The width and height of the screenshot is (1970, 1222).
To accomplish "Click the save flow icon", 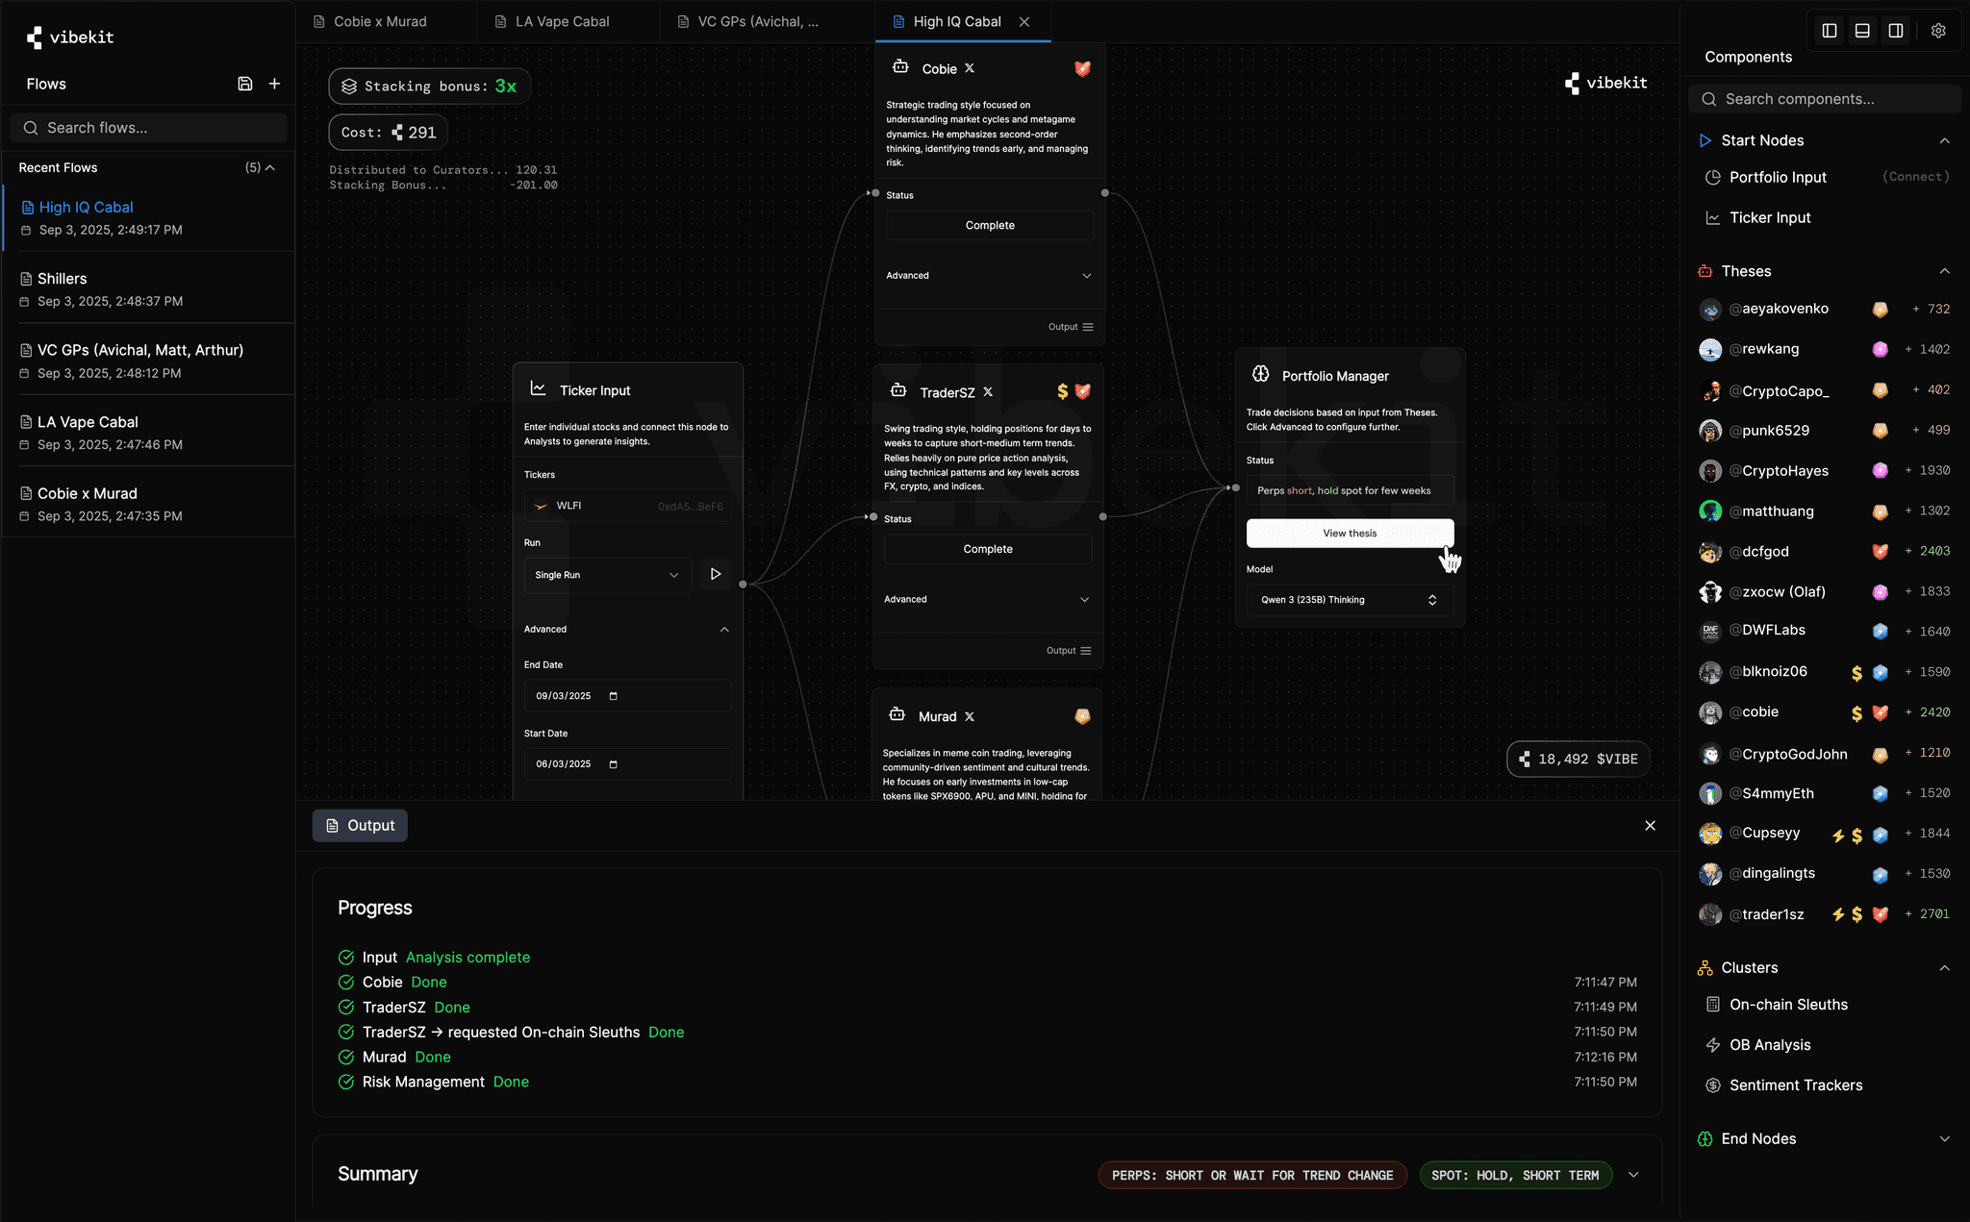I will (x=245, y=84).
